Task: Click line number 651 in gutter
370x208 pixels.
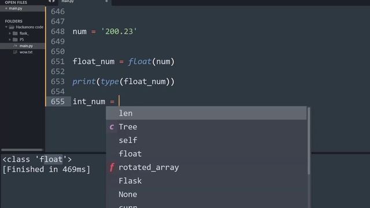Action: [58, 62]
